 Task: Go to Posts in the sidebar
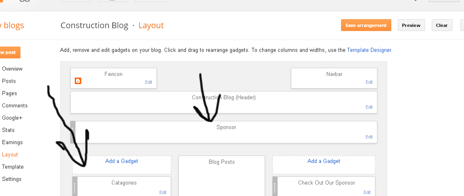click(x=9, y=81)
